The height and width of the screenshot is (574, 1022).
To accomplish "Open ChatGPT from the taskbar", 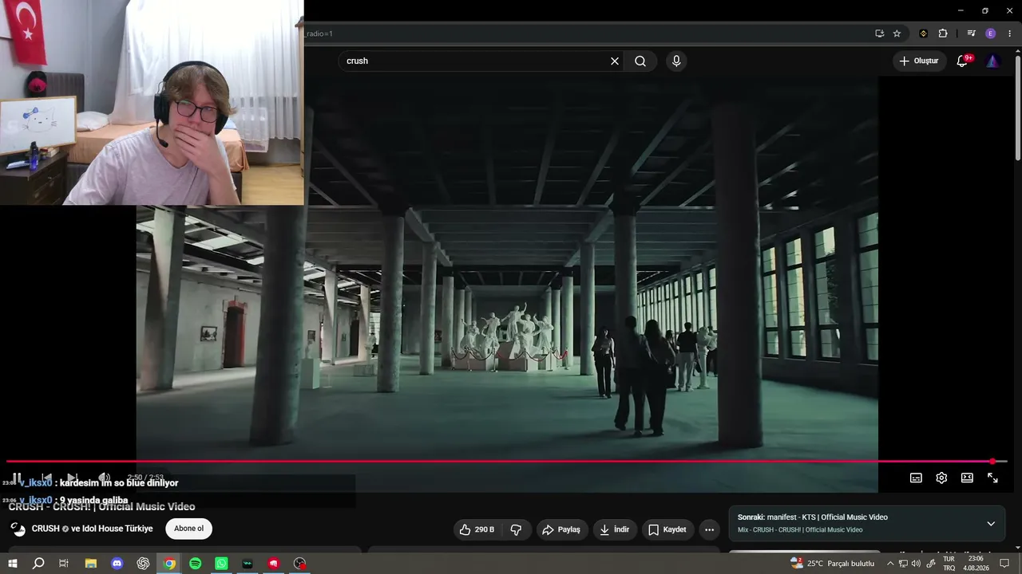I will pyautogui.click(x=143, y=564).
